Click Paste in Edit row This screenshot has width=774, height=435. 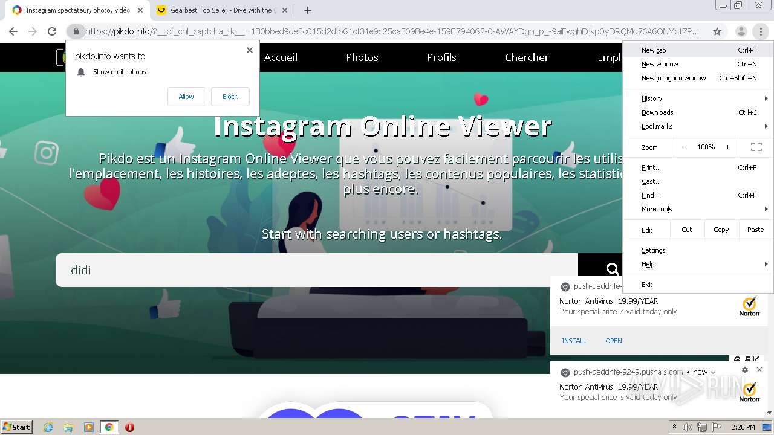point(755,230)
